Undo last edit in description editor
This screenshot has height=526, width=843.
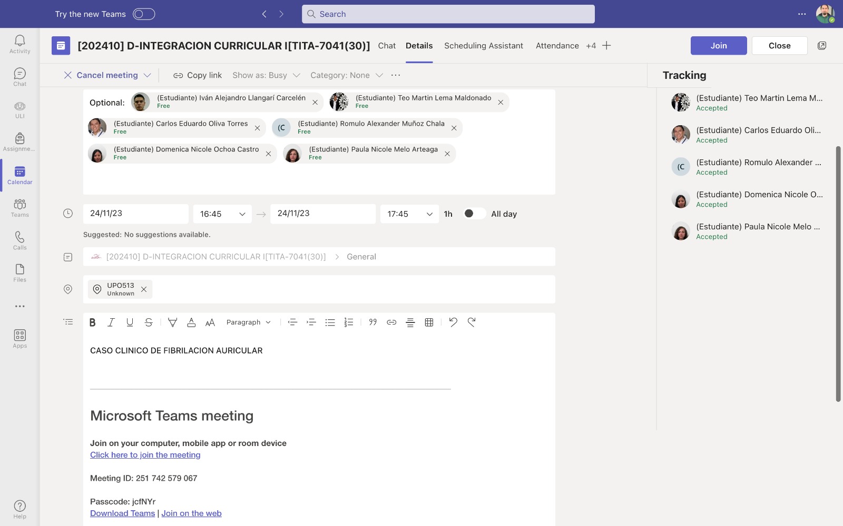pyautogui.click(x=453, y=322)
